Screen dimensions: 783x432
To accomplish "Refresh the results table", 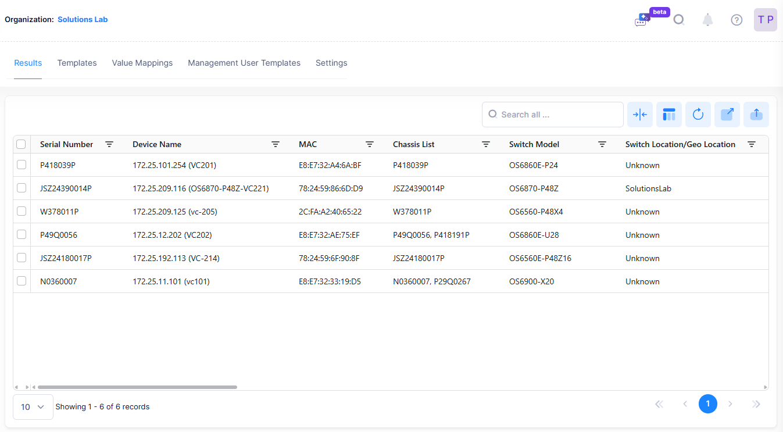I will click(698, 115).
